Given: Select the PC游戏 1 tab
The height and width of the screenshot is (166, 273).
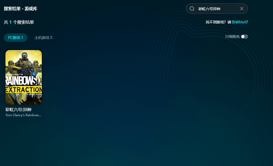Looking at the screenshot, I should (x=16, y=38).
